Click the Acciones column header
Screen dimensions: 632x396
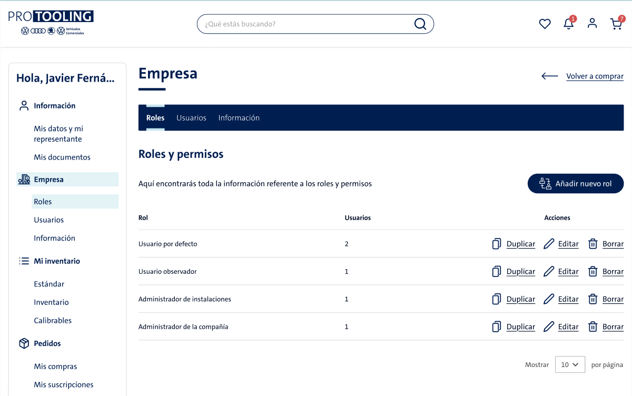(557, 217)
